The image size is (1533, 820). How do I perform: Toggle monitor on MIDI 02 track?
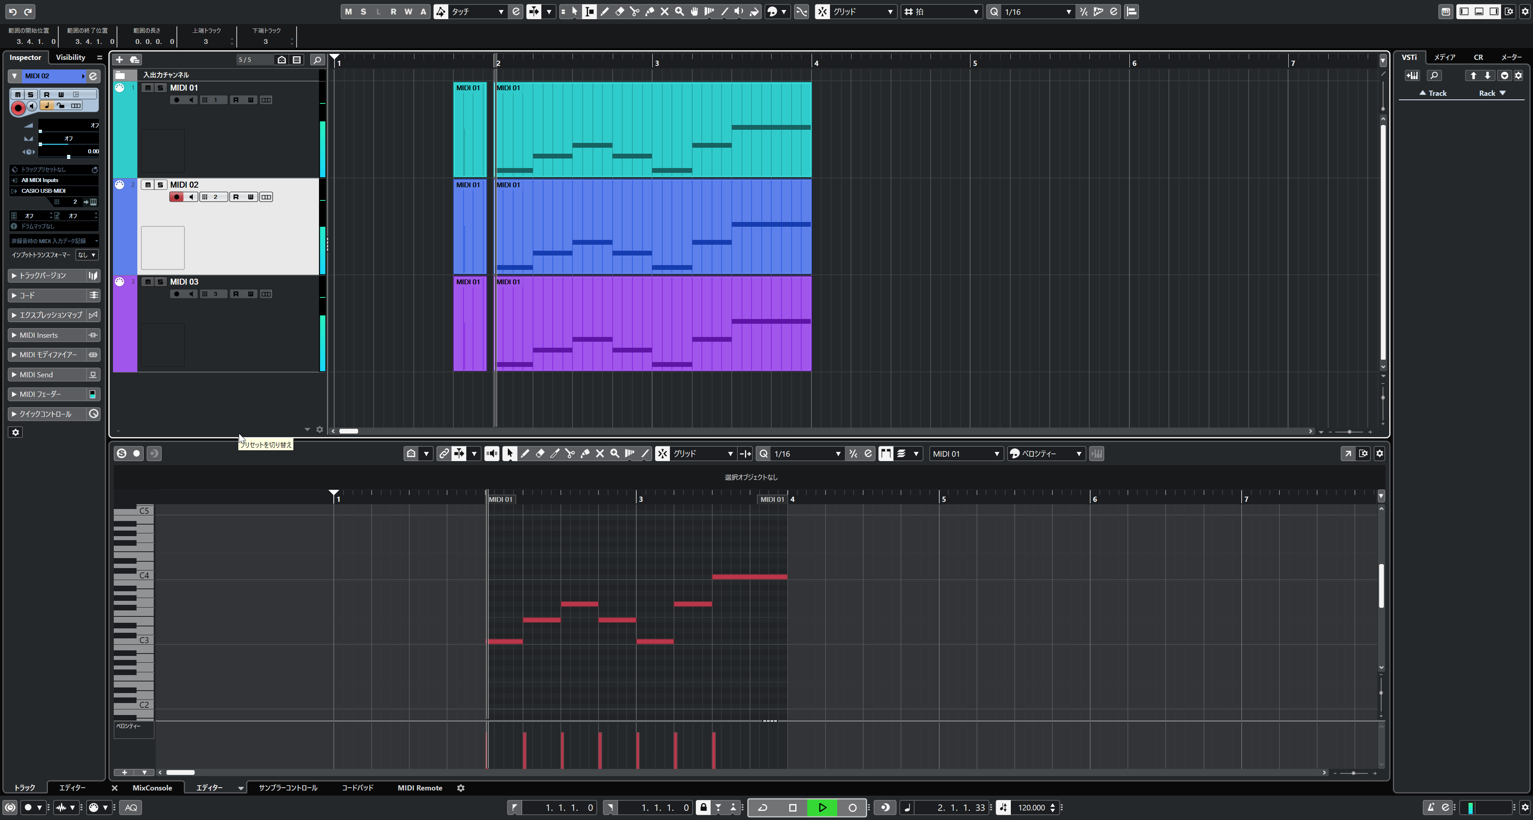(x=191, y=197)
